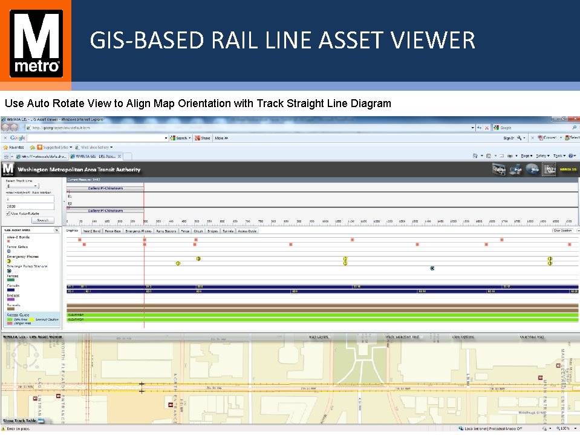Click browser Back button
Viewport: 580px width, 435px height.
[x=5, y=128]
